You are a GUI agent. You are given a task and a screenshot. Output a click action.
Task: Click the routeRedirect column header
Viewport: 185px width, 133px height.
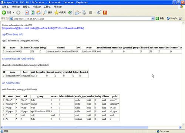104,48
